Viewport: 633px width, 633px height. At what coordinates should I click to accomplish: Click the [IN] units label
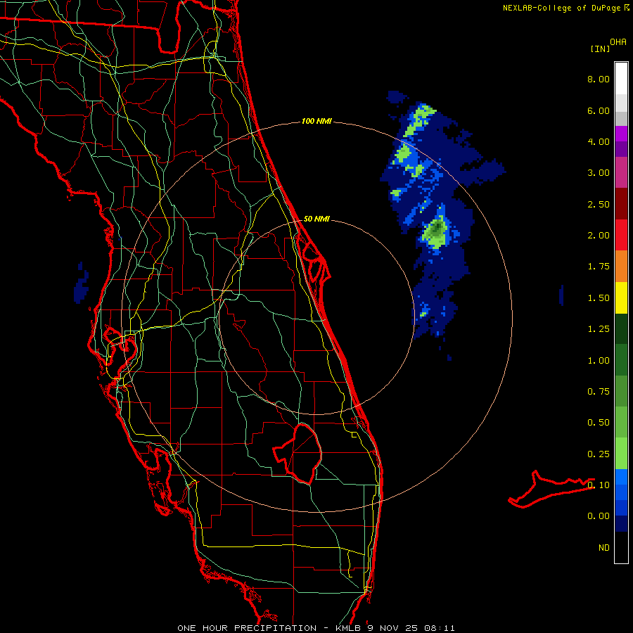pos(600,49)
